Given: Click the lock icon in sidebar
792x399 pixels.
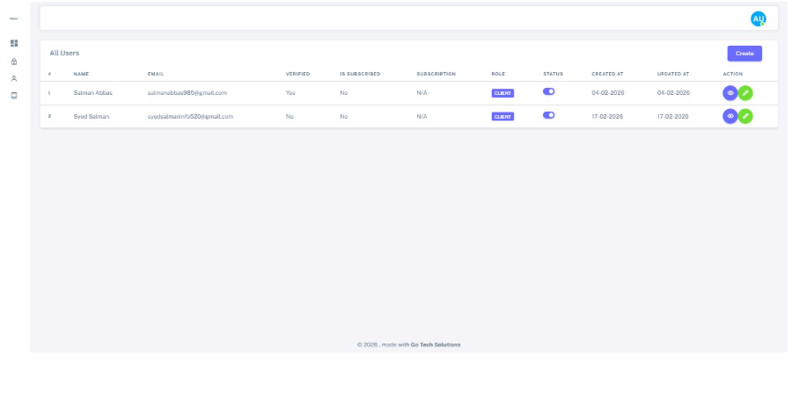Looking at the screenshot, I should pos(14,62).
